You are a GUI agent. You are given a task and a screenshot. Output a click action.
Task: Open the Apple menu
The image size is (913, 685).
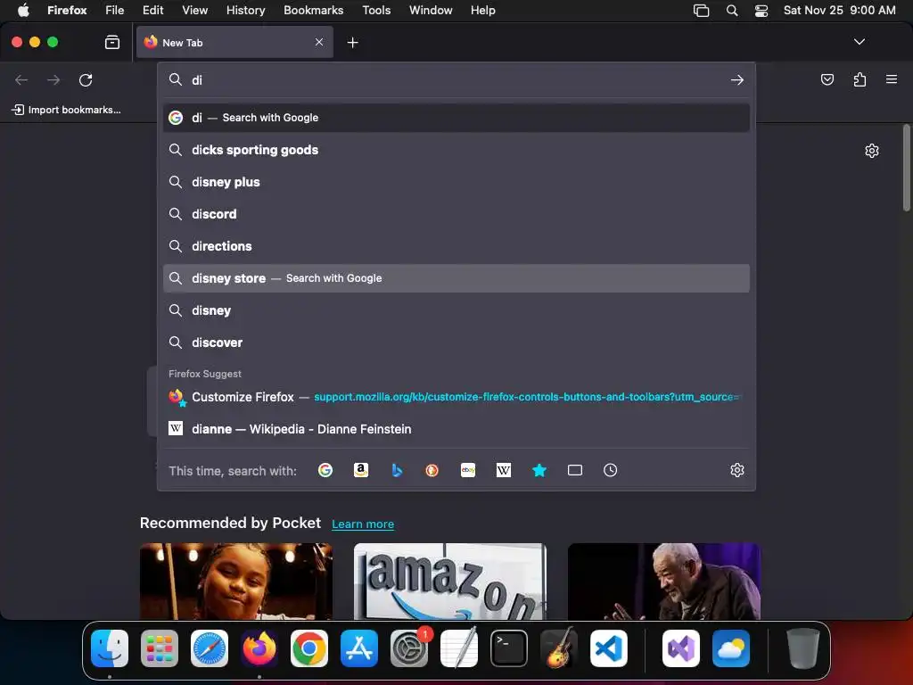[23, 11]
